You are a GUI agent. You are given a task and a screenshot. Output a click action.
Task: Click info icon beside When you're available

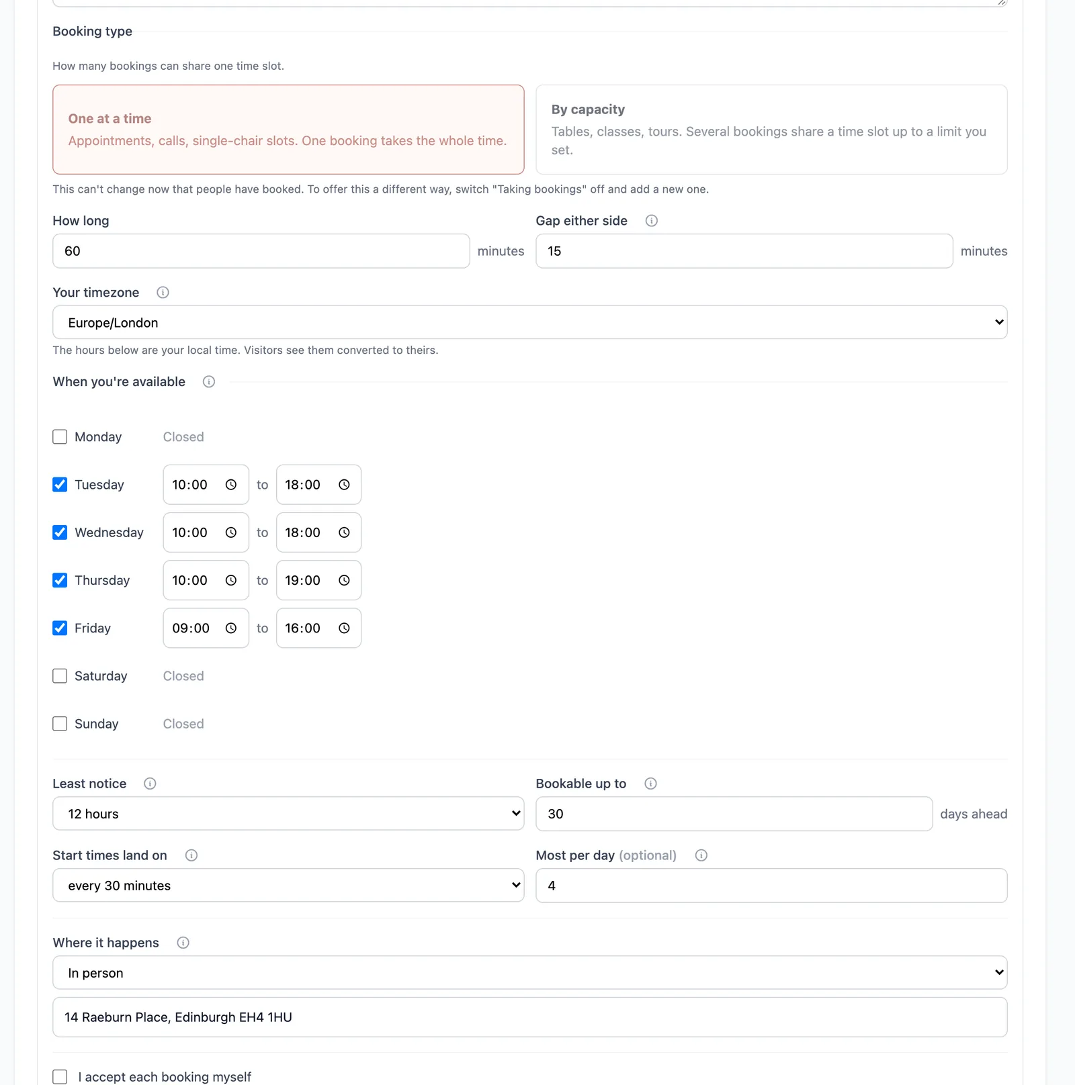coord(209,382)
